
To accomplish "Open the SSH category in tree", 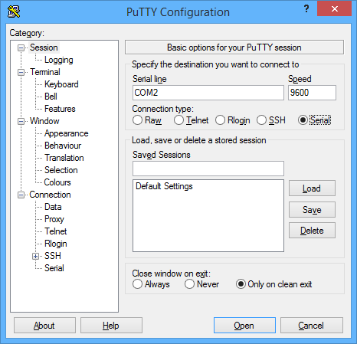I will click(x=53, y=256).
